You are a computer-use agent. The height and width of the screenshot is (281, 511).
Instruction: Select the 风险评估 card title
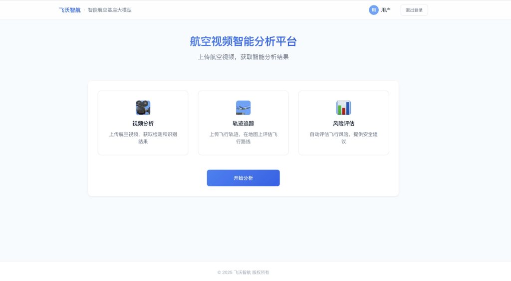(x=343, y=124)
